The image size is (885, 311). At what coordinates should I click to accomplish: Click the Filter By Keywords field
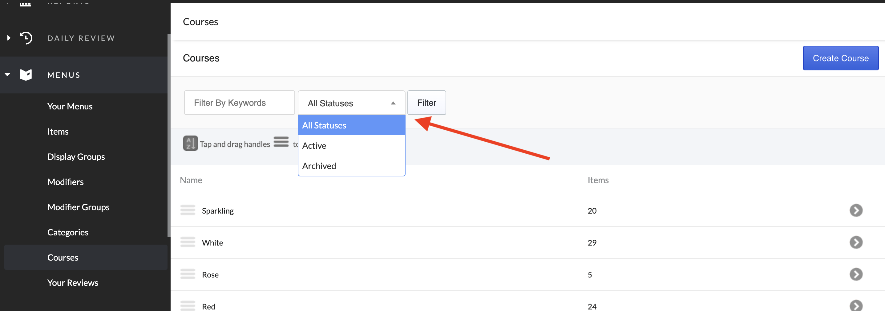pyautogui.click(x=239, y=102)
